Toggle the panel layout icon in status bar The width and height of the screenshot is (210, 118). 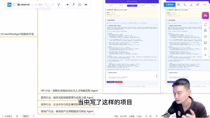pos(151,116)
